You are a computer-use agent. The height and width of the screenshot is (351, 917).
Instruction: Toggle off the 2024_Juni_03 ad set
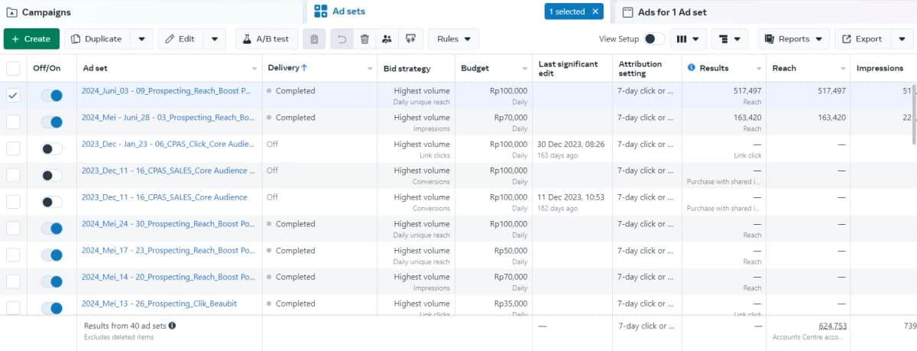point(52,95)
